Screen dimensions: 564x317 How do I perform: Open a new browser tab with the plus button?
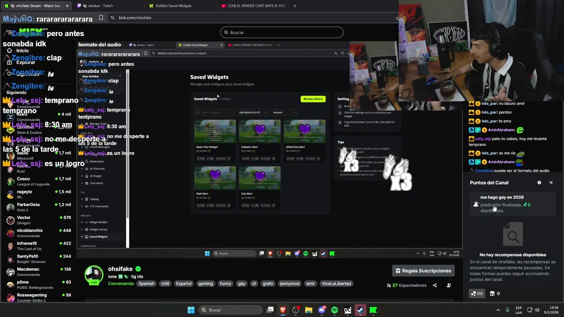[295, 6]
